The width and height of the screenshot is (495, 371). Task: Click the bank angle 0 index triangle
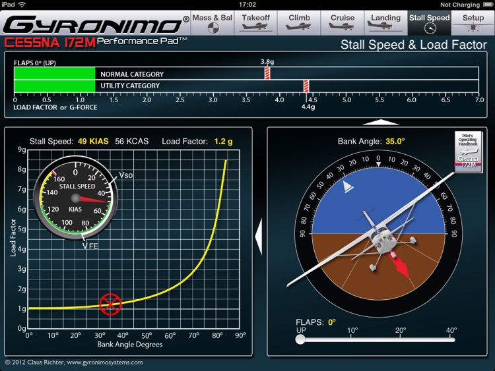click(x=378, y=164)
